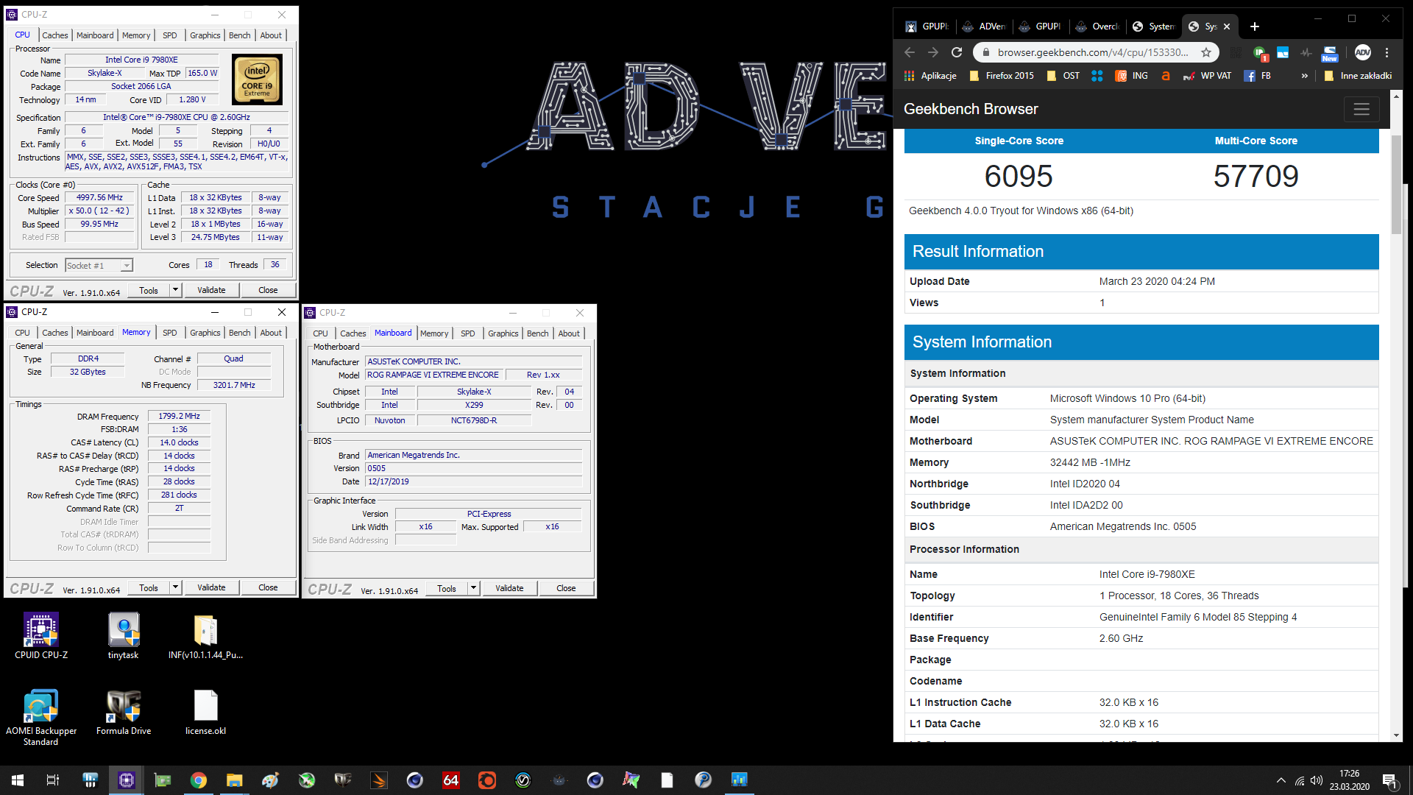Open the Inne zakładki bookmarks folder
Viewport: 1413px width, 795px height.
coord(1359,76)
